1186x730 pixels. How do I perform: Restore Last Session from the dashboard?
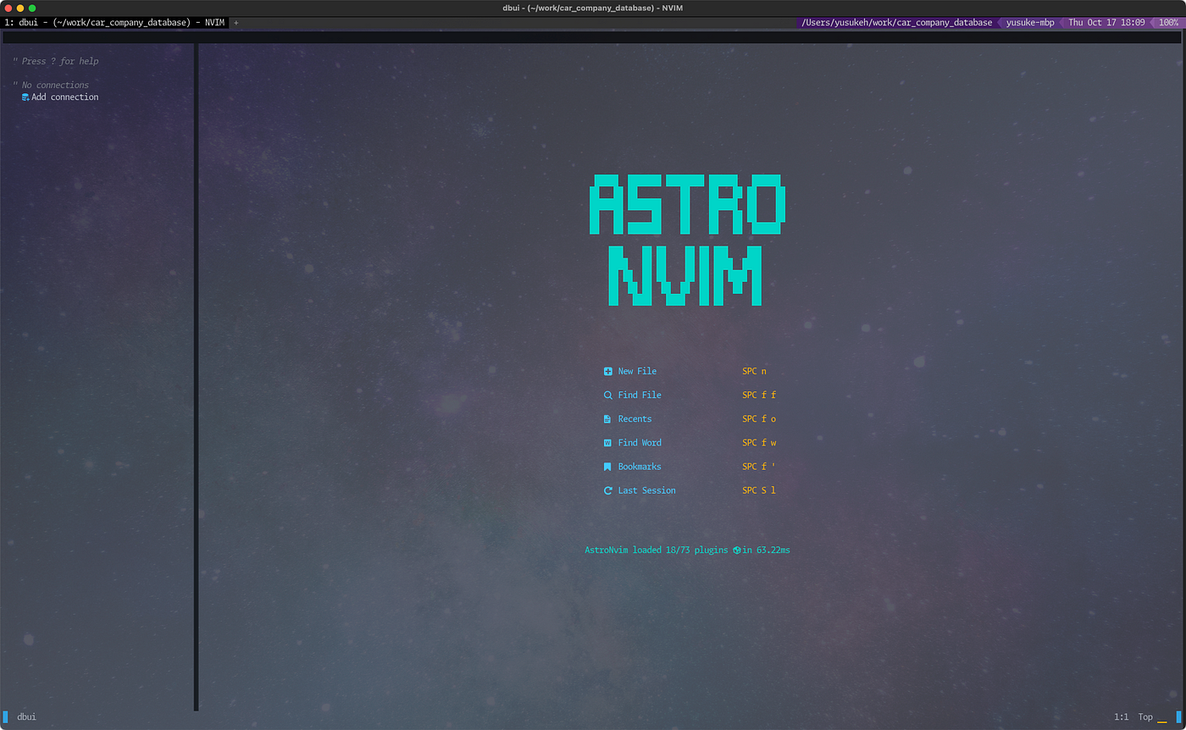[646, 489]
